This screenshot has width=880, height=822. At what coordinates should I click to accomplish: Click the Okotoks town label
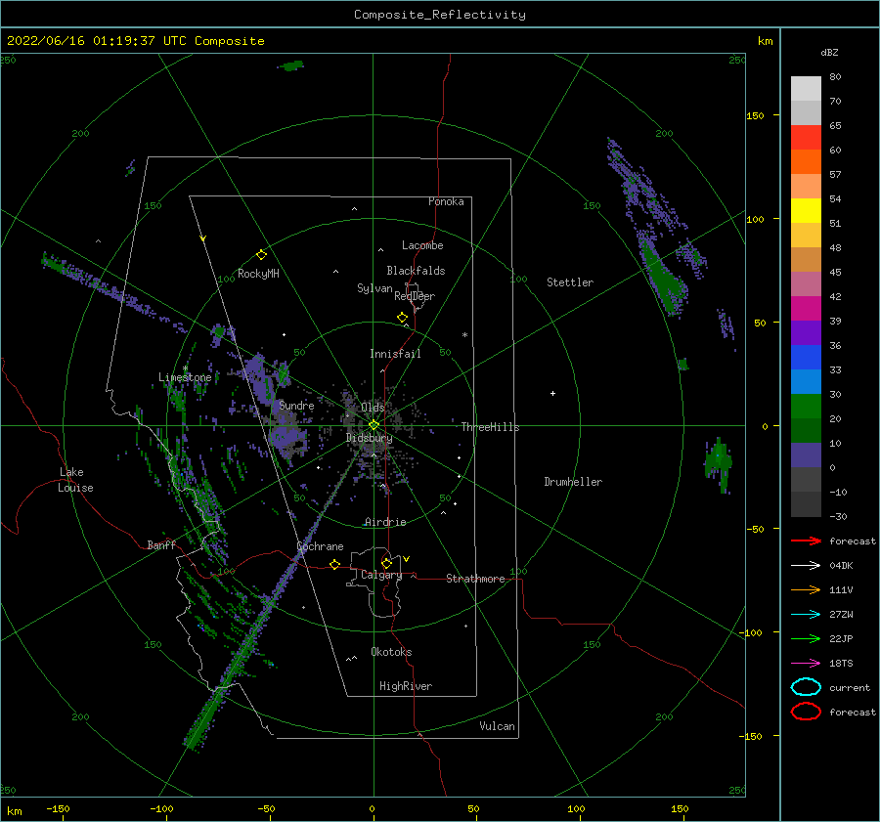click(x=391, y=652)
